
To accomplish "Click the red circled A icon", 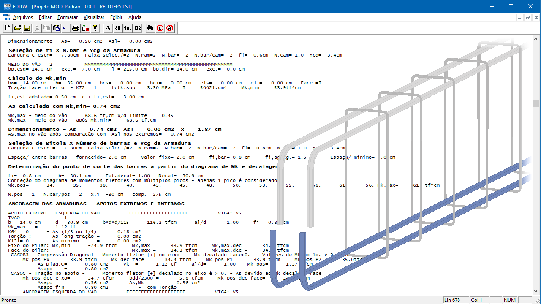I will click(x=170, y=28).
